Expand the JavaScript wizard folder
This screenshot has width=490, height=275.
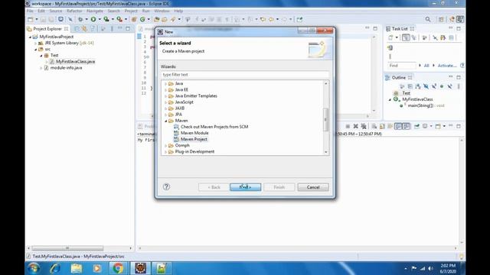click(165, 102)
